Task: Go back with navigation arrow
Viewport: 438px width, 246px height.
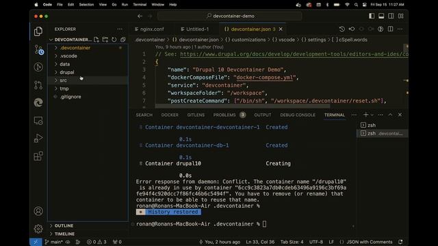Action: 140,16
